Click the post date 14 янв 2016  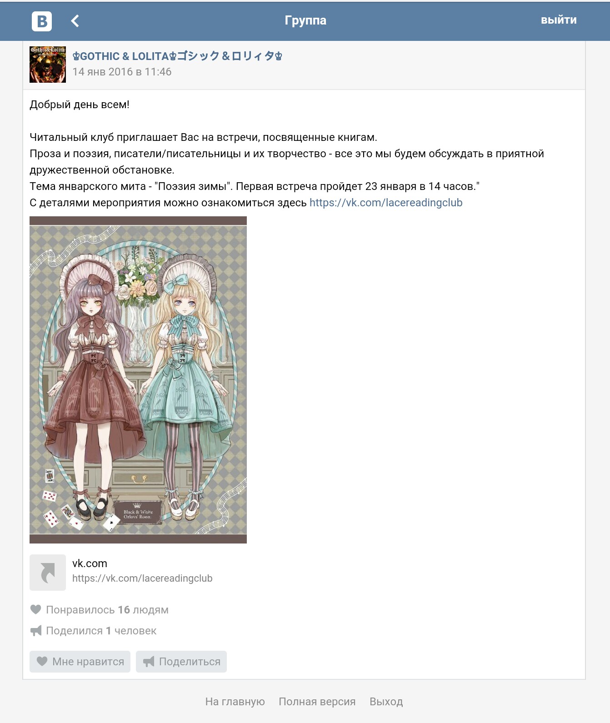click(x=122, y=72)
